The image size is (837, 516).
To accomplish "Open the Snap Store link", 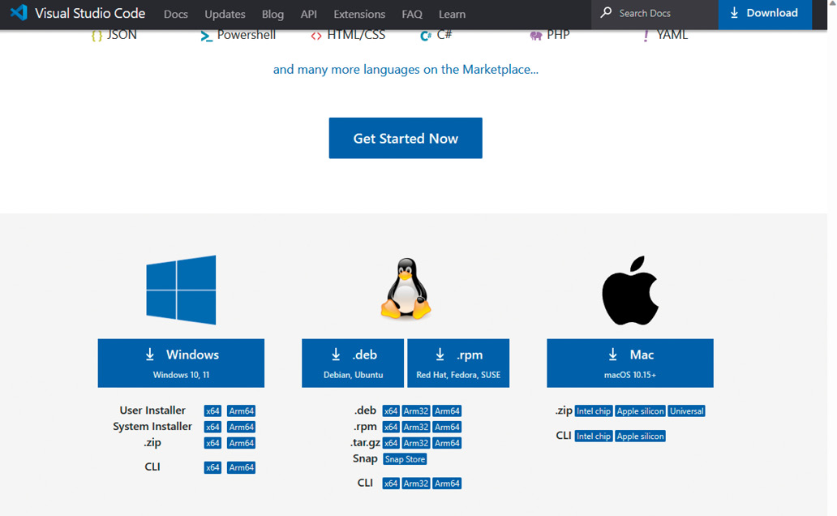I will click(x=405, y=459).
